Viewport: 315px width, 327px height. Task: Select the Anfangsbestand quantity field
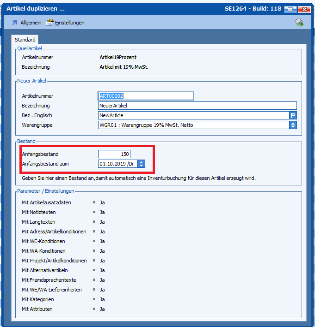(114, 154)
